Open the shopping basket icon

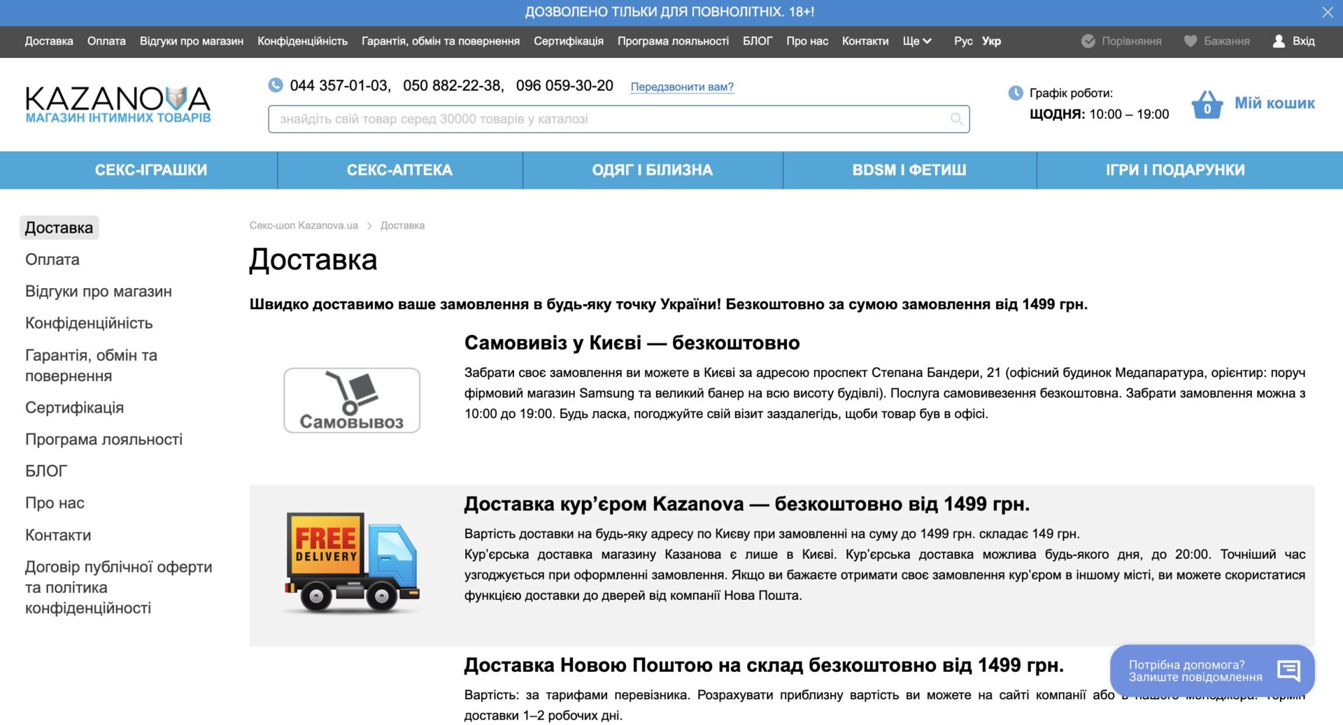[1207, 105]
